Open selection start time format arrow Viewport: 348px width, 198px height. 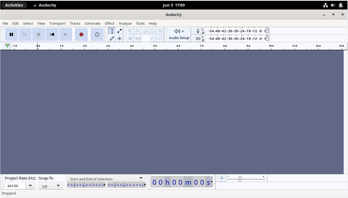(x=104, y=185)
